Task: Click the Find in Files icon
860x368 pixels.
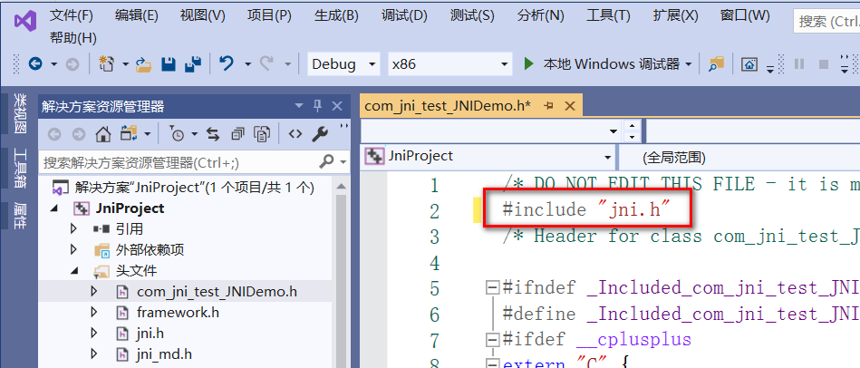Action: pos(716,64)
